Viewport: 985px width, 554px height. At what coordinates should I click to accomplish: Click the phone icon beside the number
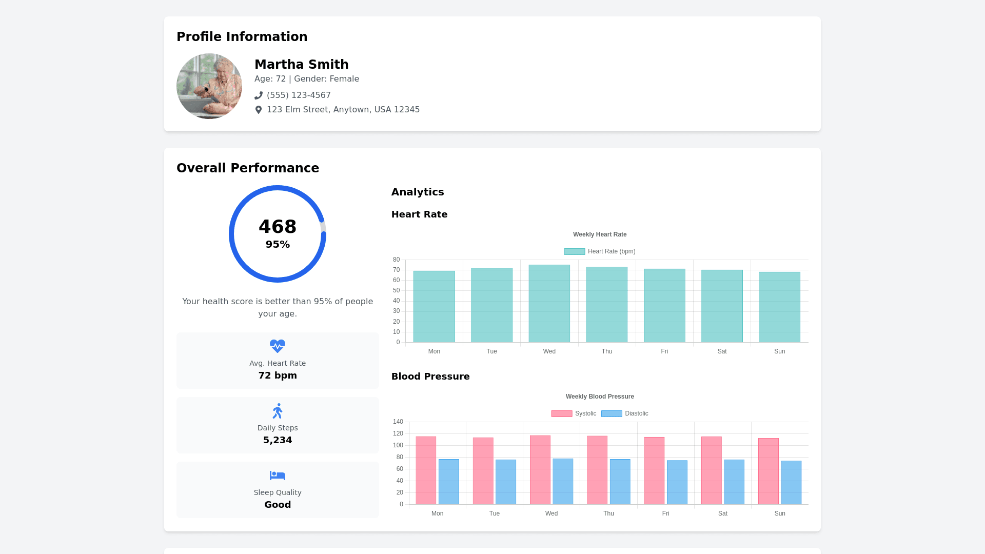coord(259,95)
